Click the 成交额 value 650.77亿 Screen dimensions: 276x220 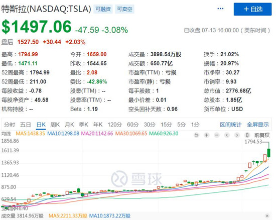pyautogui.click(x=162, y=63)
